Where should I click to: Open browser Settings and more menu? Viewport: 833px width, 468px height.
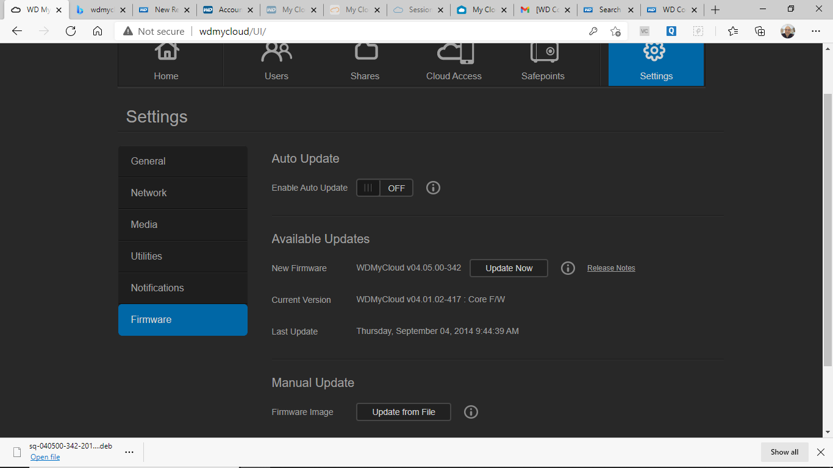tap(816, 31)
